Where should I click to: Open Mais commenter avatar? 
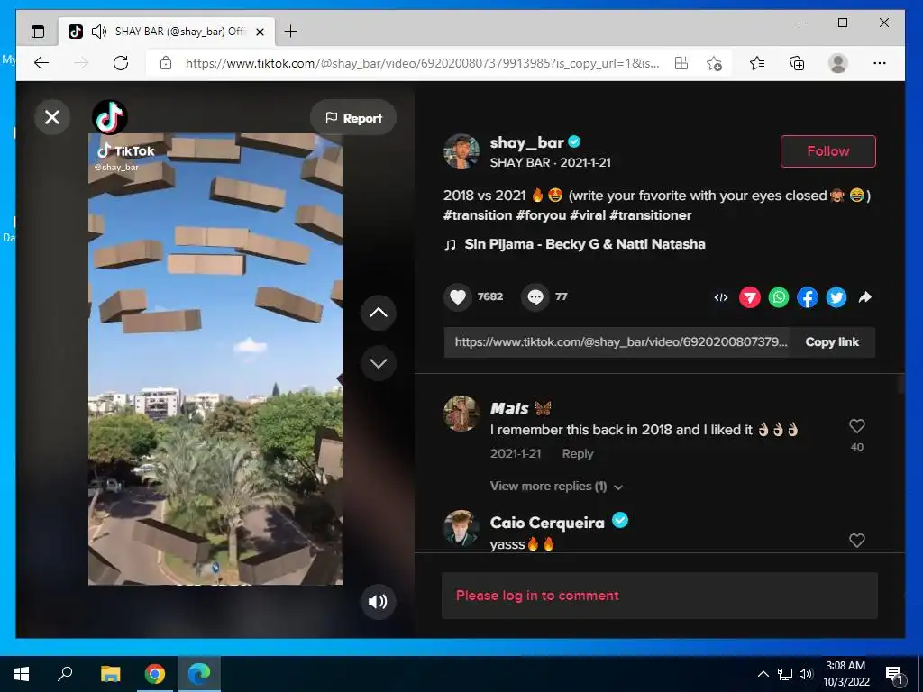461,413
